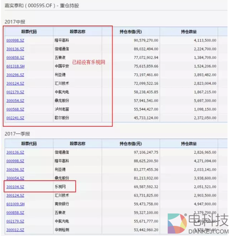Click the market value 53,442,960.20
Image resolution: width=230 pixels, height=236 pixels.
coord(146,230)
